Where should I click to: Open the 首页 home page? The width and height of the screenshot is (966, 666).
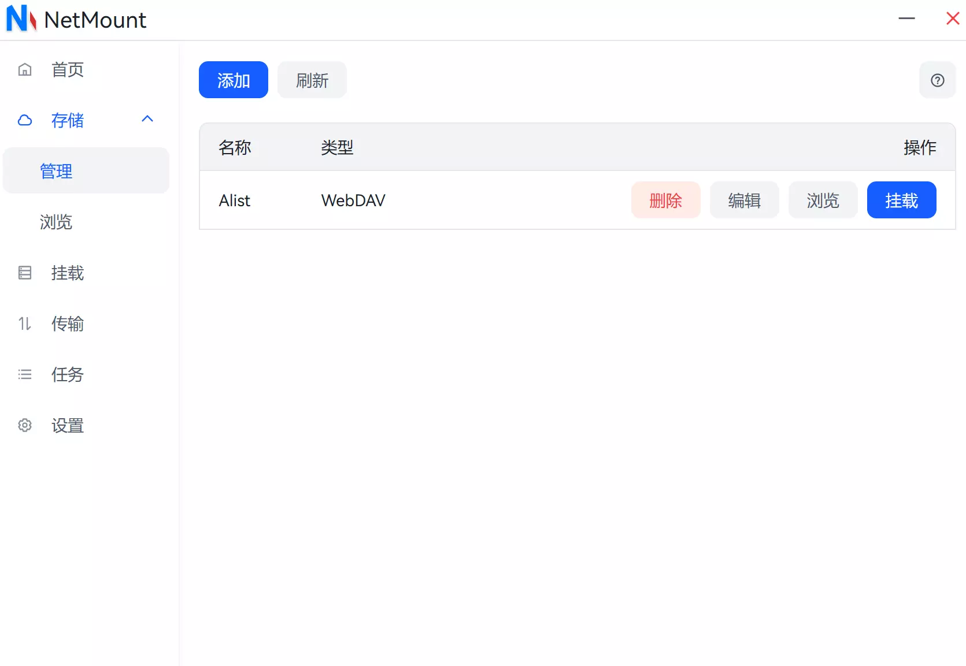[x=68, y=70]
